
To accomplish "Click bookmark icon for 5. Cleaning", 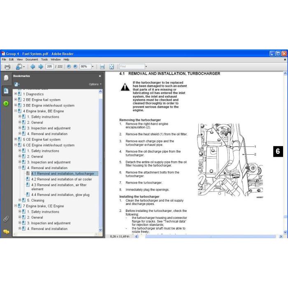I will (24, 200).
